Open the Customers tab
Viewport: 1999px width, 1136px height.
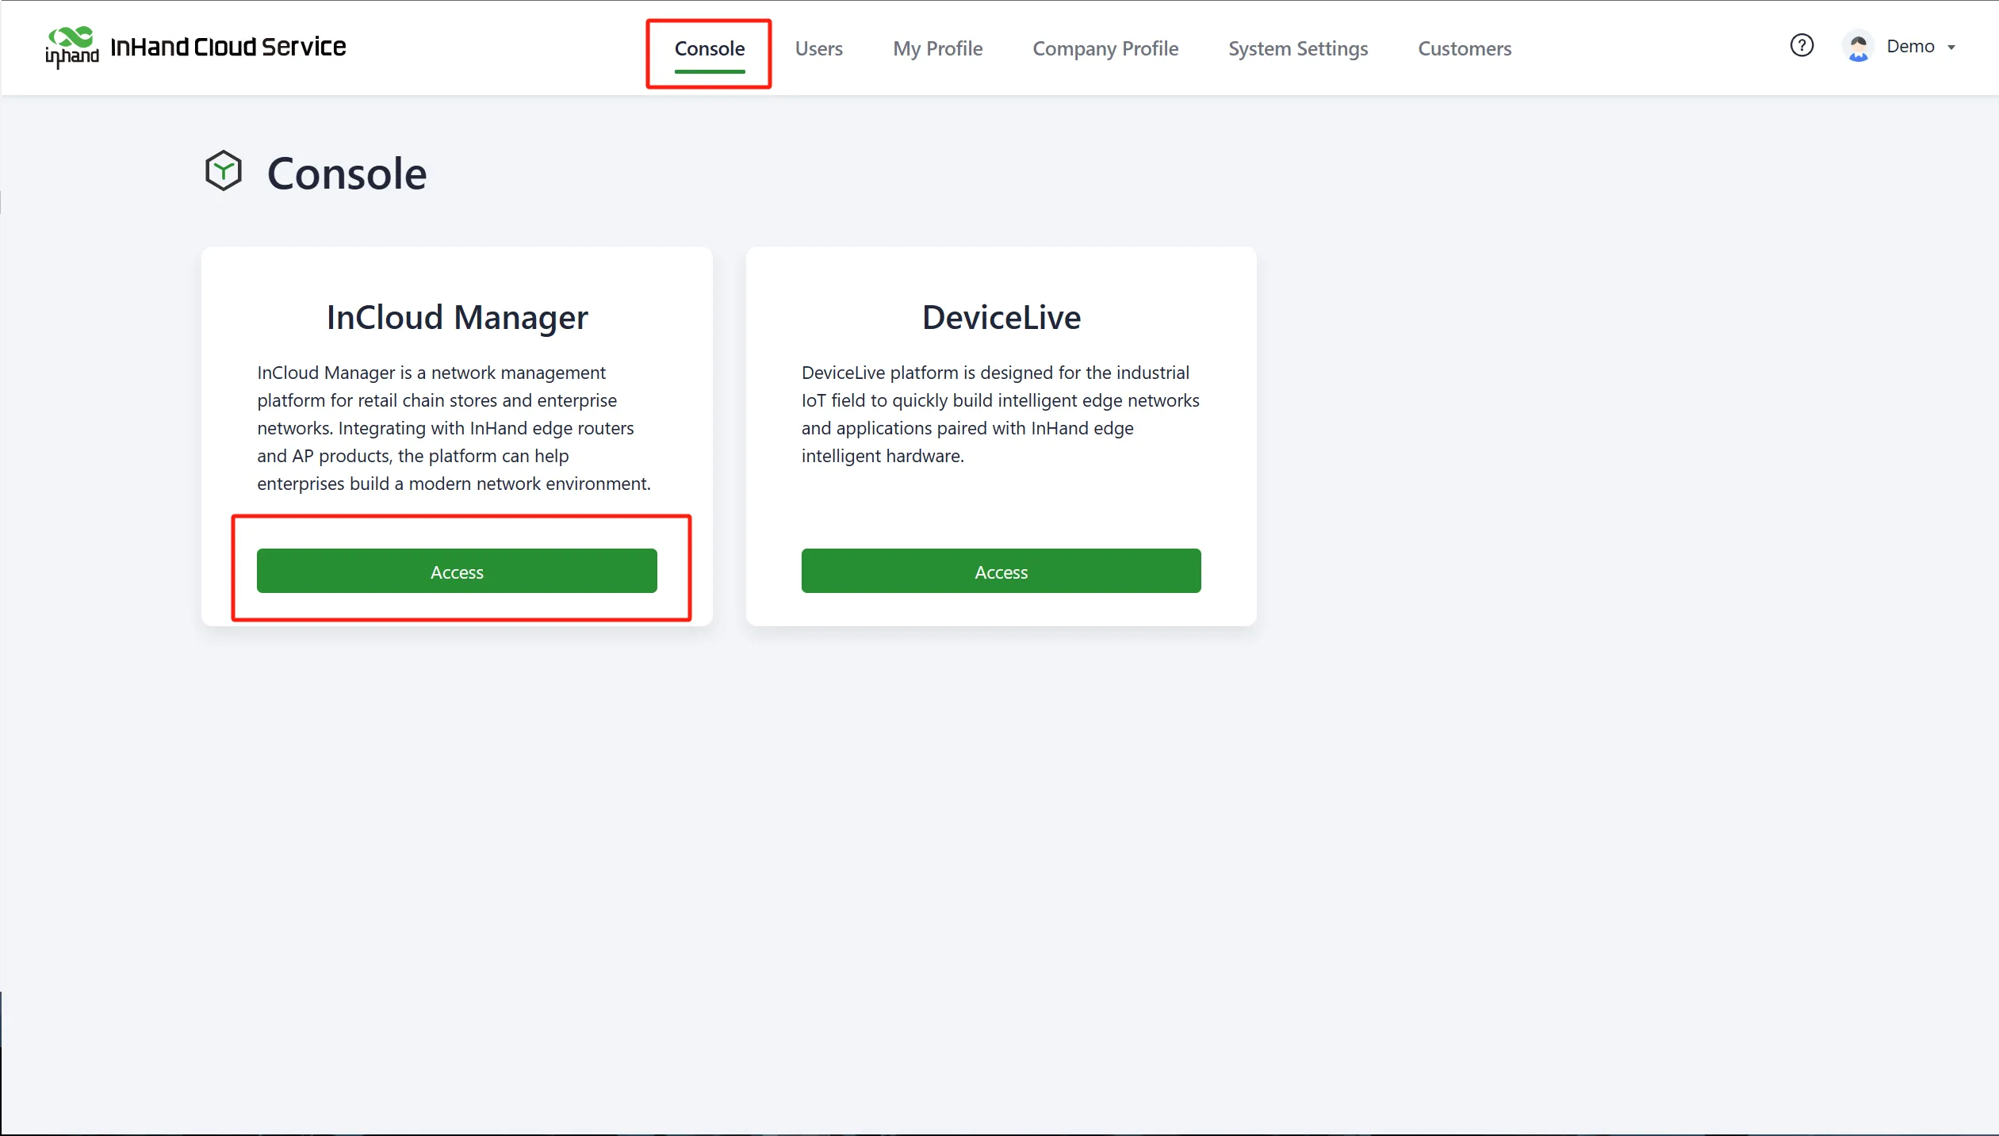pos(1465,49)
